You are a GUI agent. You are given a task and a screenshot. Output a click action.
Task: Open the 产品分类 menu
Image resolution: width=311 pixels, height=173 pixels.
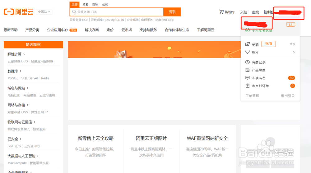[x=32, y=30]
